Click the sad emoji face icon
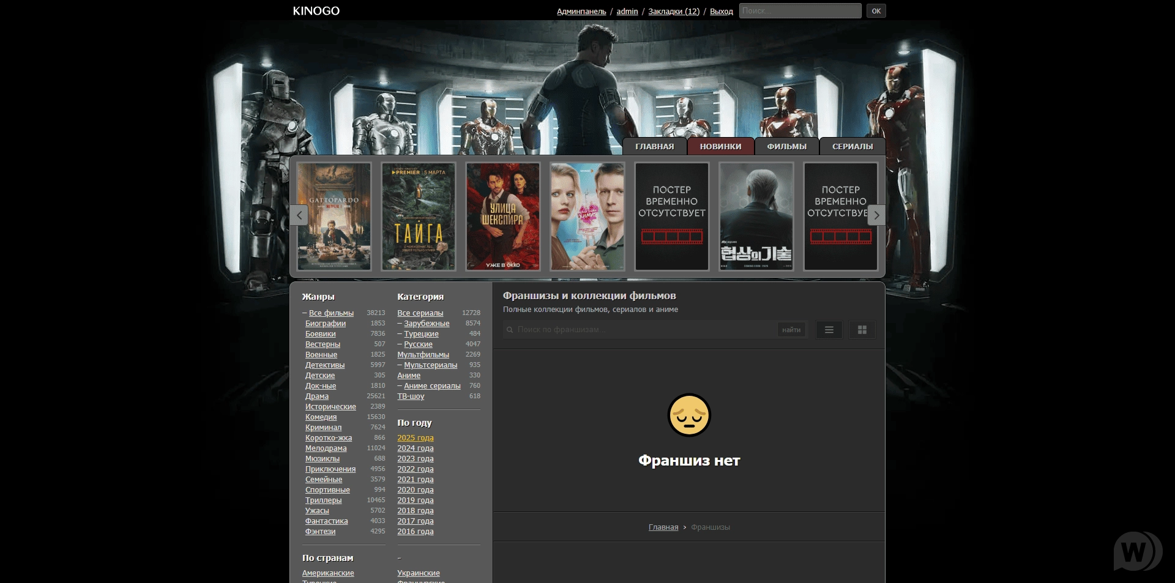 (688, 415)
